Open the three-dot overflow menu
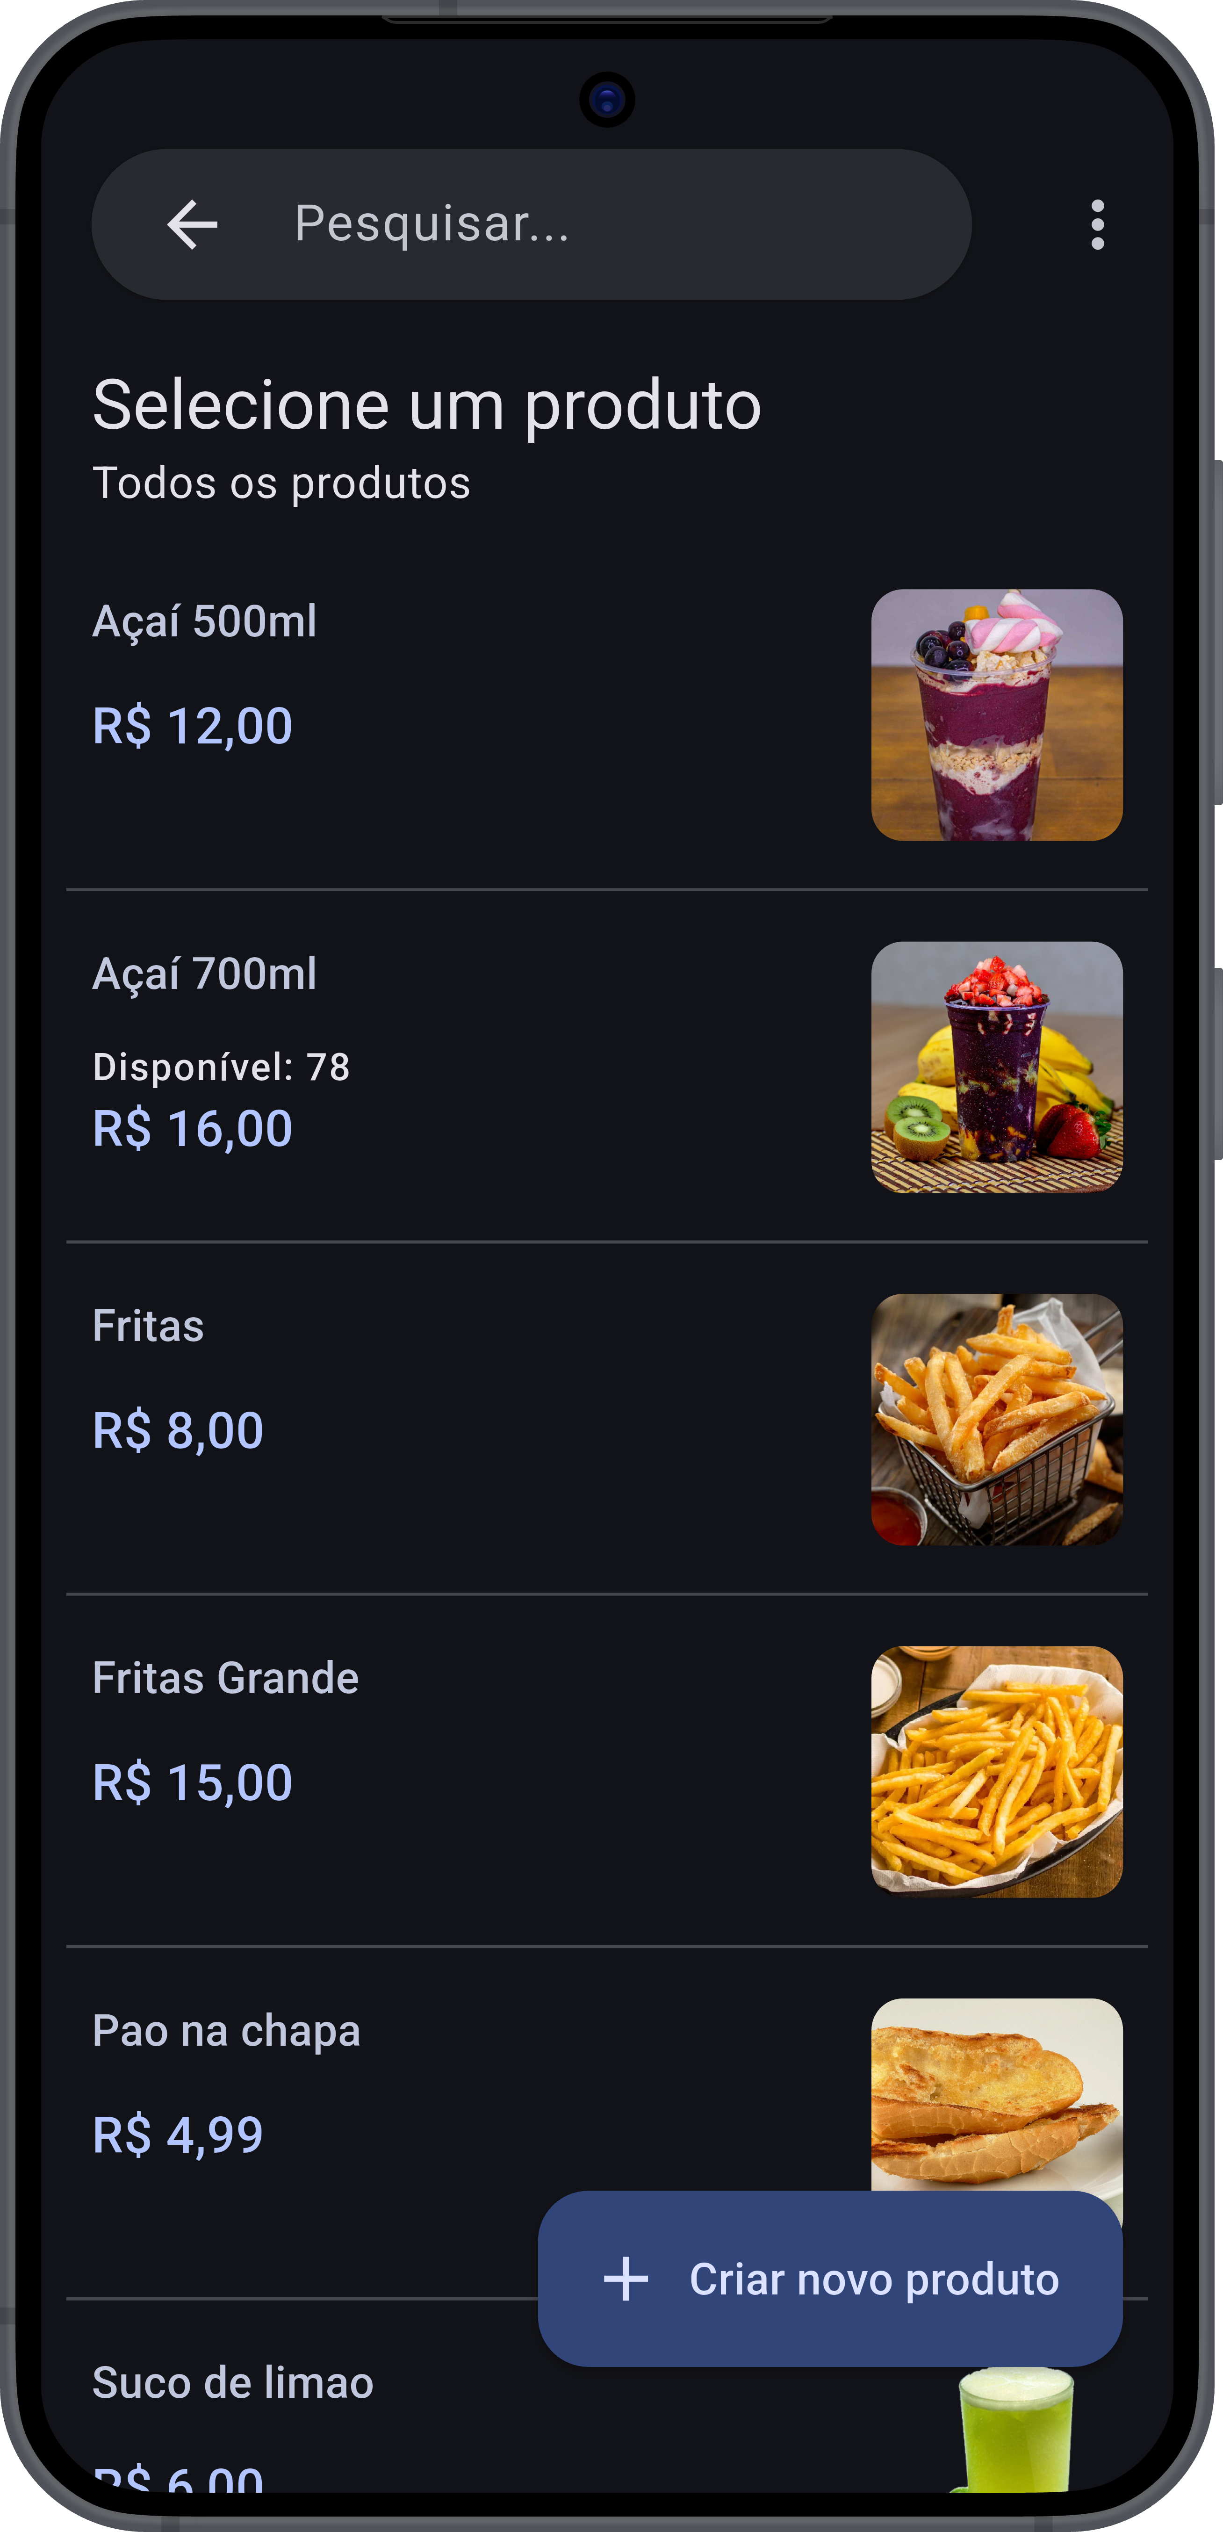Viewport: 1223px width, 2532px height. (x=1097, y=225)
